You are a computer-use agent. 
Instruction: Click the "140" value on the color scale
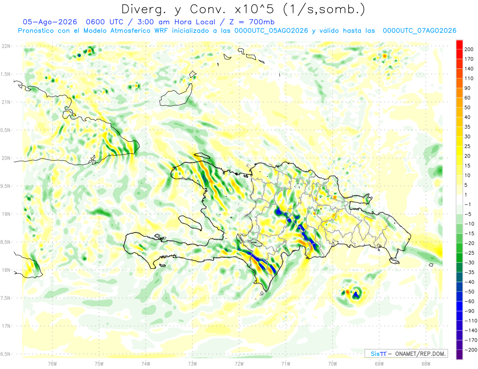(469, 68)
